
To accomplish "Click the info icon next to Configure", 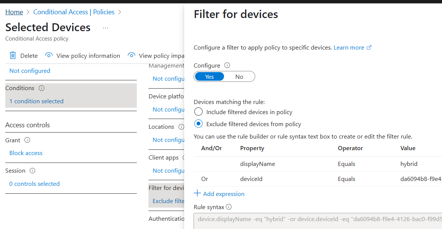I will (227, 65).
